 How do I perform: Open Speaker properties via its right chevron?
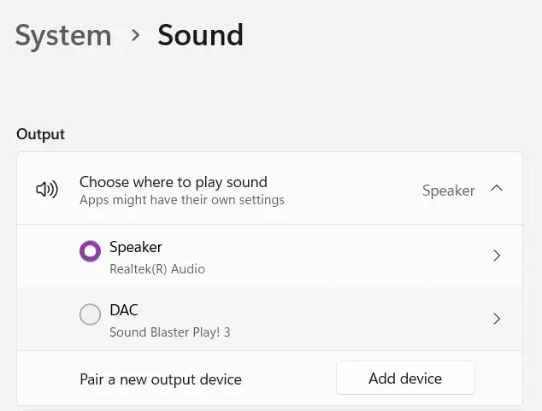tap(497, 255)
